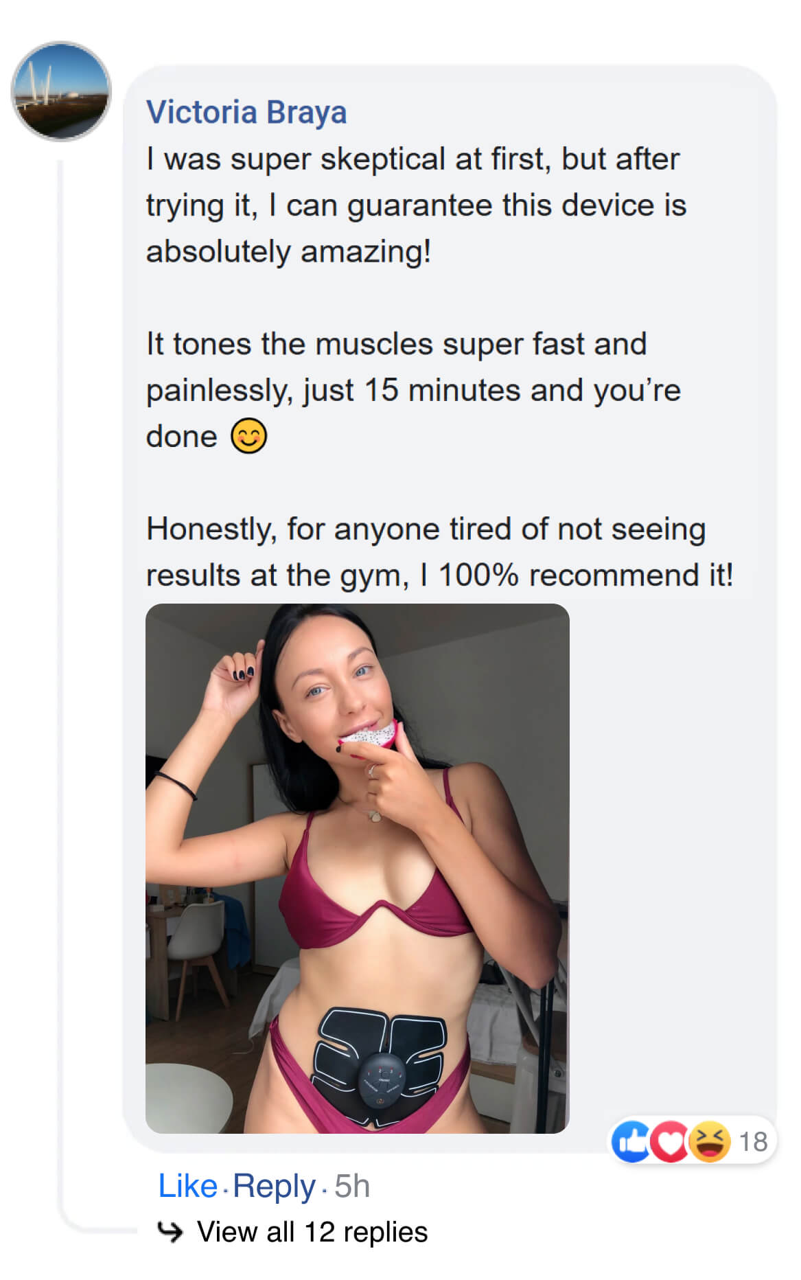Like Victoria Braya's comment
The height and width of the screenshot is (1280, 801).
187,1186
